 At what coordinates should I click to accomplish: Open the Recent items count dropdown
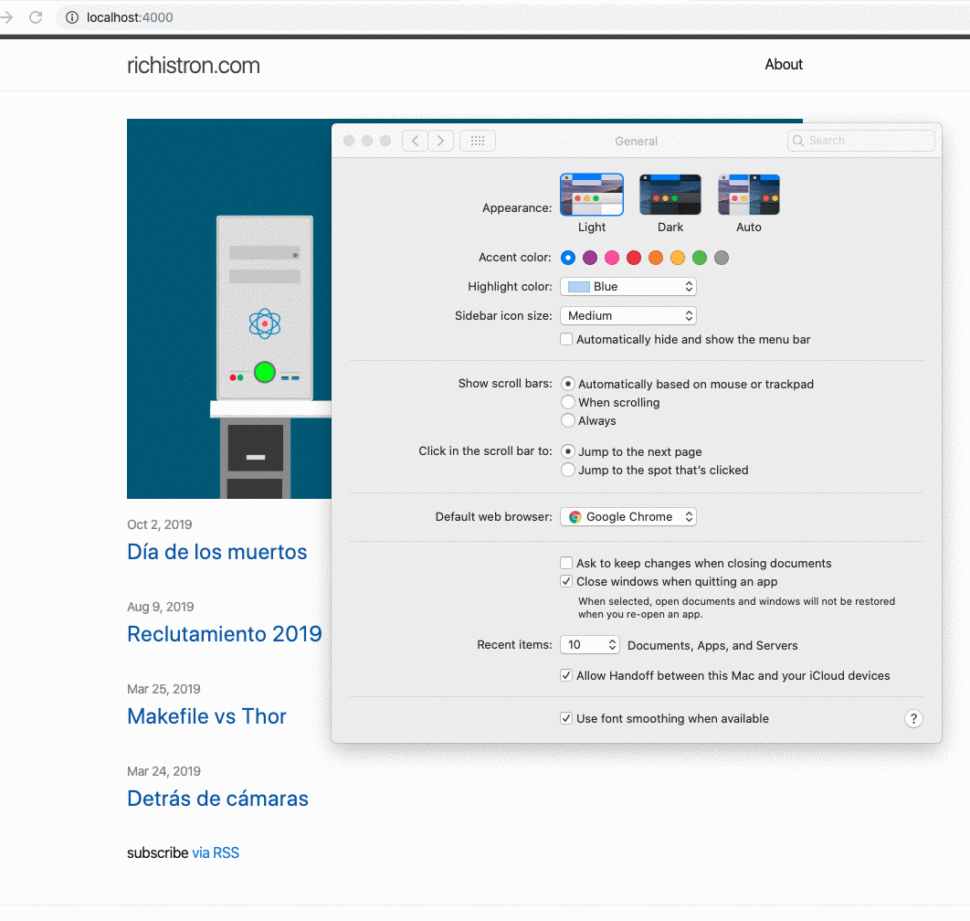(589, 645)
